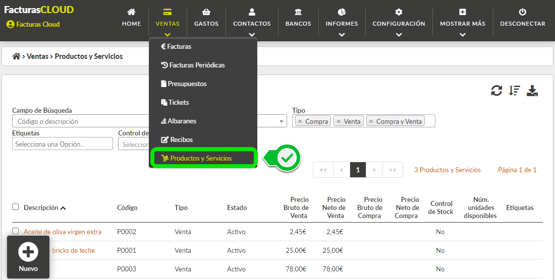The width and height of the screenshot is (555, 280).
Task: Click the sort order icon
Action: click(515, 91)
